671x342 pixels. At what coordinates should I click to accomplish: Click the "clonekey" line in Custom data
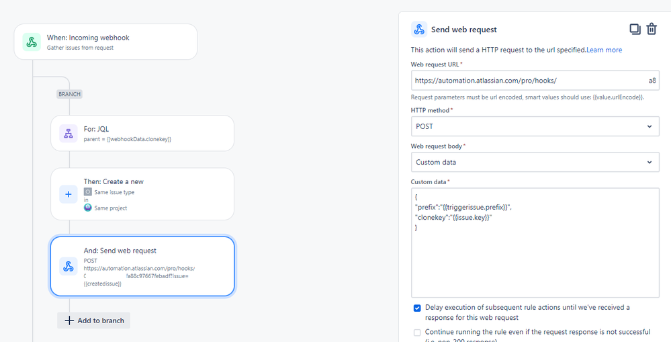(x=453, y=218)
